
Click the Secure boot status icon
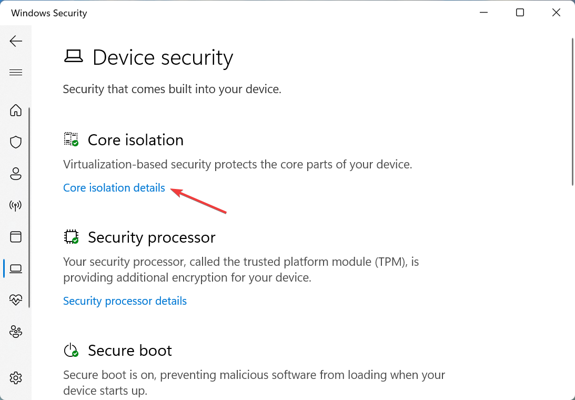tap(71, 349)
